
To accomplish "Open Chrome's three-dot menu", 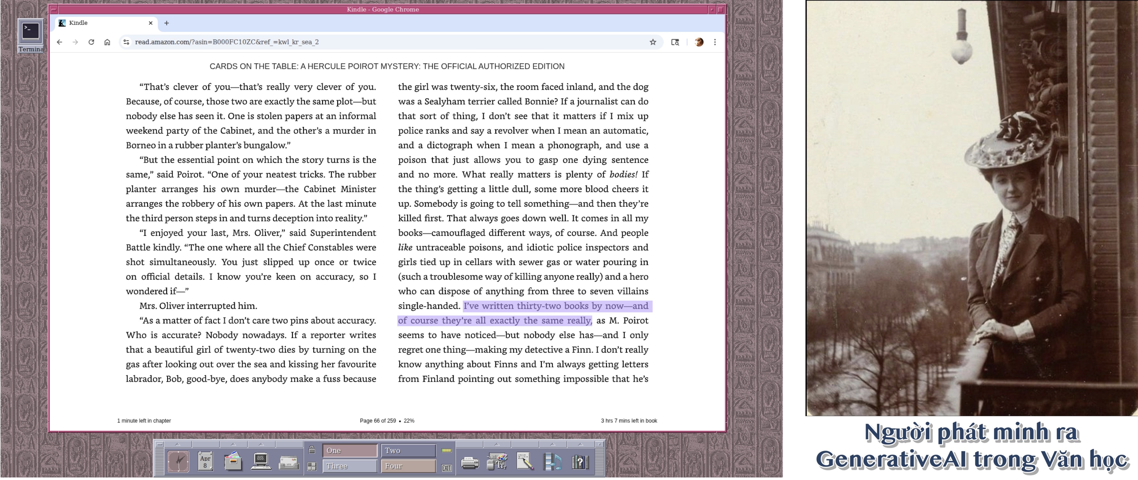I will pos(715,42).
